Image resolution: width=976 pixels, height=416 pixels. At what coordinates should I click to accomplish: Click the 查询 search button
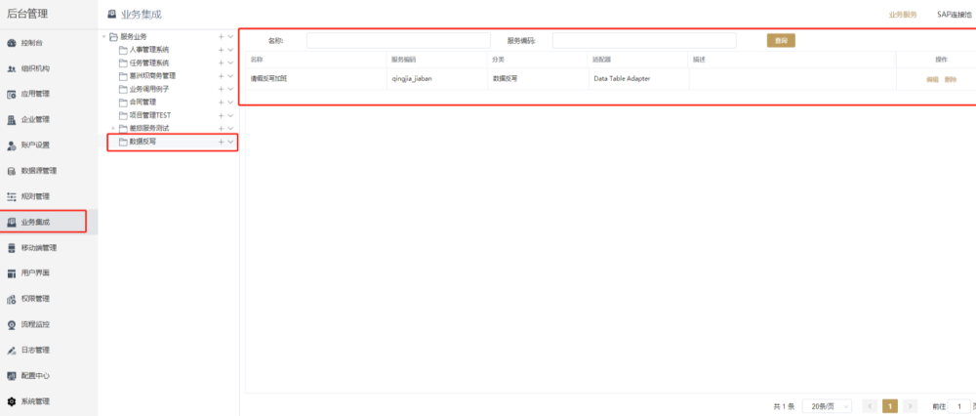pyautogui.click(x=781, y=40)
